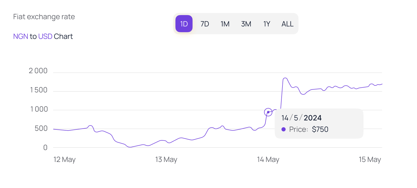Click the 2 000 y-axis label
Image resolution: width=417 pixels, height=188 pixels.
(x=38, y=71)
